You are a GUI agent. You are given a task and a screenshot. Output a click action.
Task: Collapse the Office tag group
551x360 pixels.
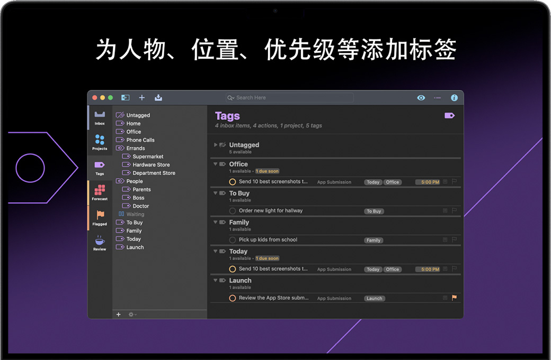tap(216, 164)
